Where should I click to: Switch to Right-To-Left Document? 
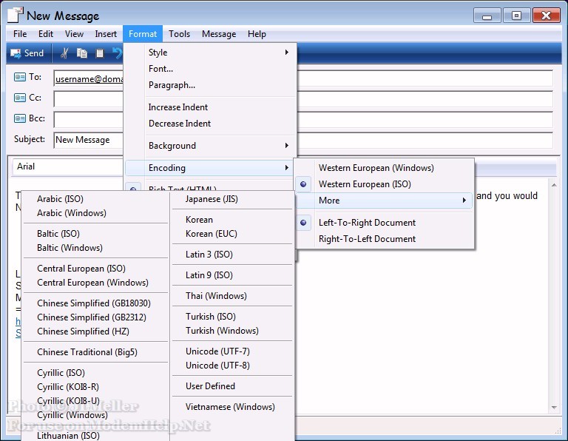click(367, 239)
